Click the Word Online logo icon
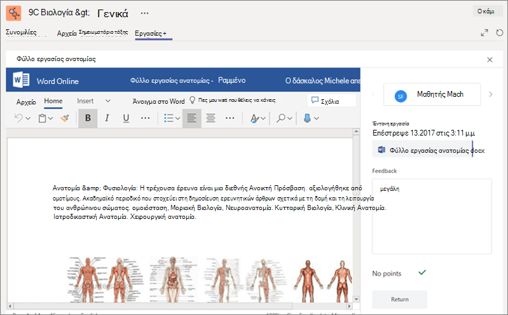Screen dimensions: 508x315 (x=22, y=80)
